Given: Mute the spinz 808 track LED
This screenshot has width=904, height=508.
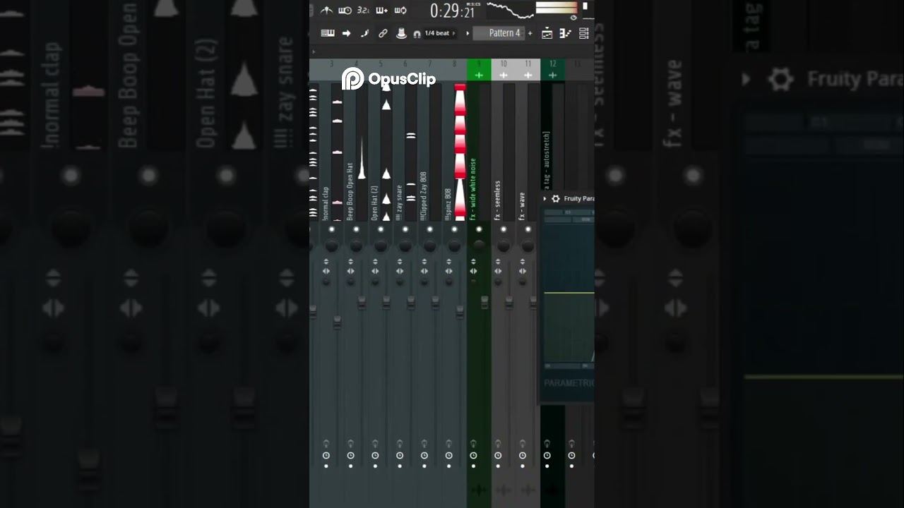Looking at the screenshot, I should pyautogui.click(x=454, y=229).
